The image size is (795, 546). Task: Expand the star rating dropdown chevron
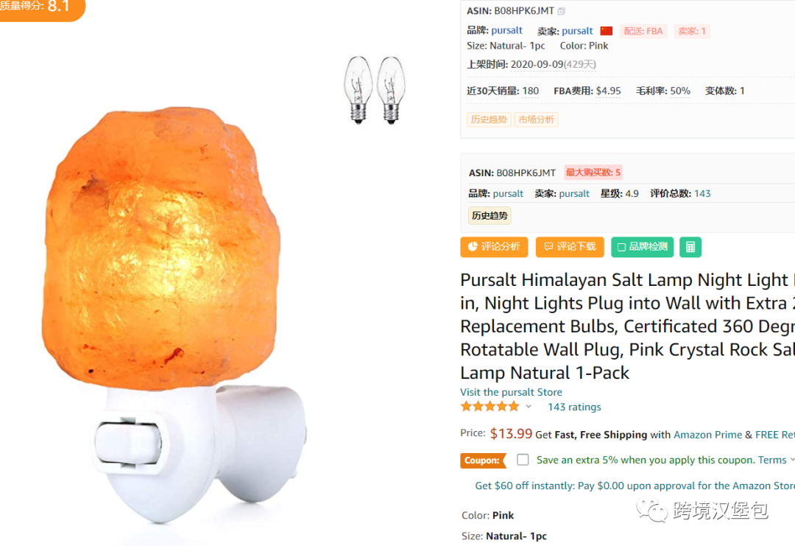click(529, 407)
